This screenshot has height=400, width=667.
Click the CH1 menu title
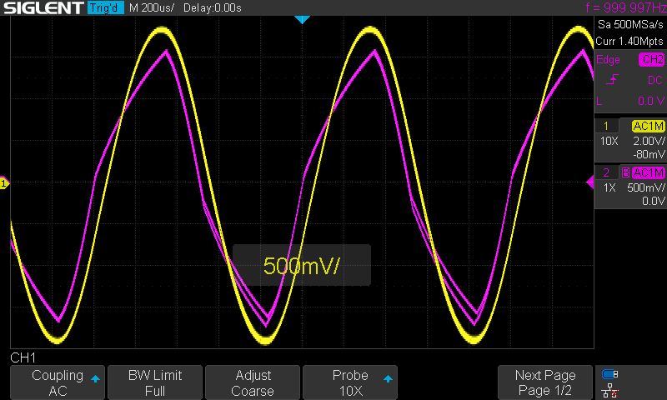coord(23,358)
